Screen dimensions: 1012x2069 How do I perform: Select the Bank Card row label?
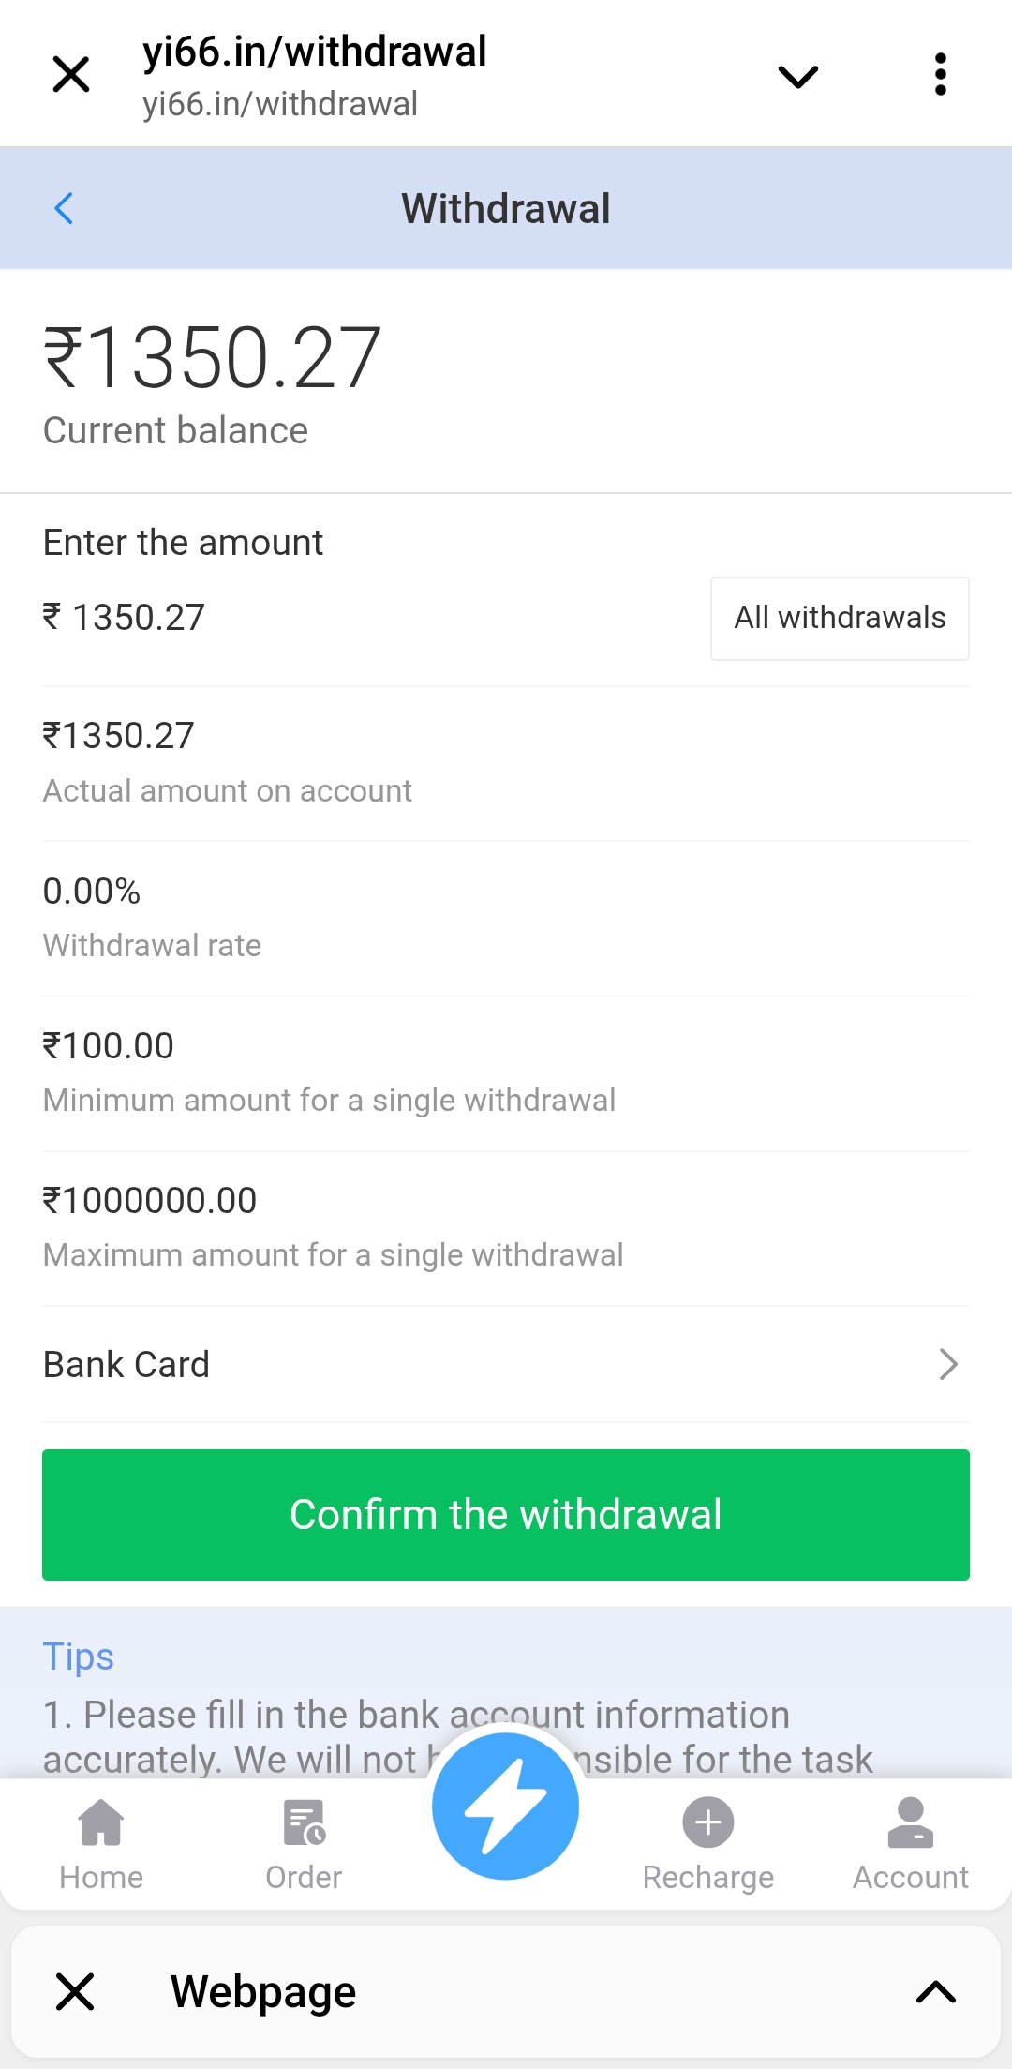126,1365
